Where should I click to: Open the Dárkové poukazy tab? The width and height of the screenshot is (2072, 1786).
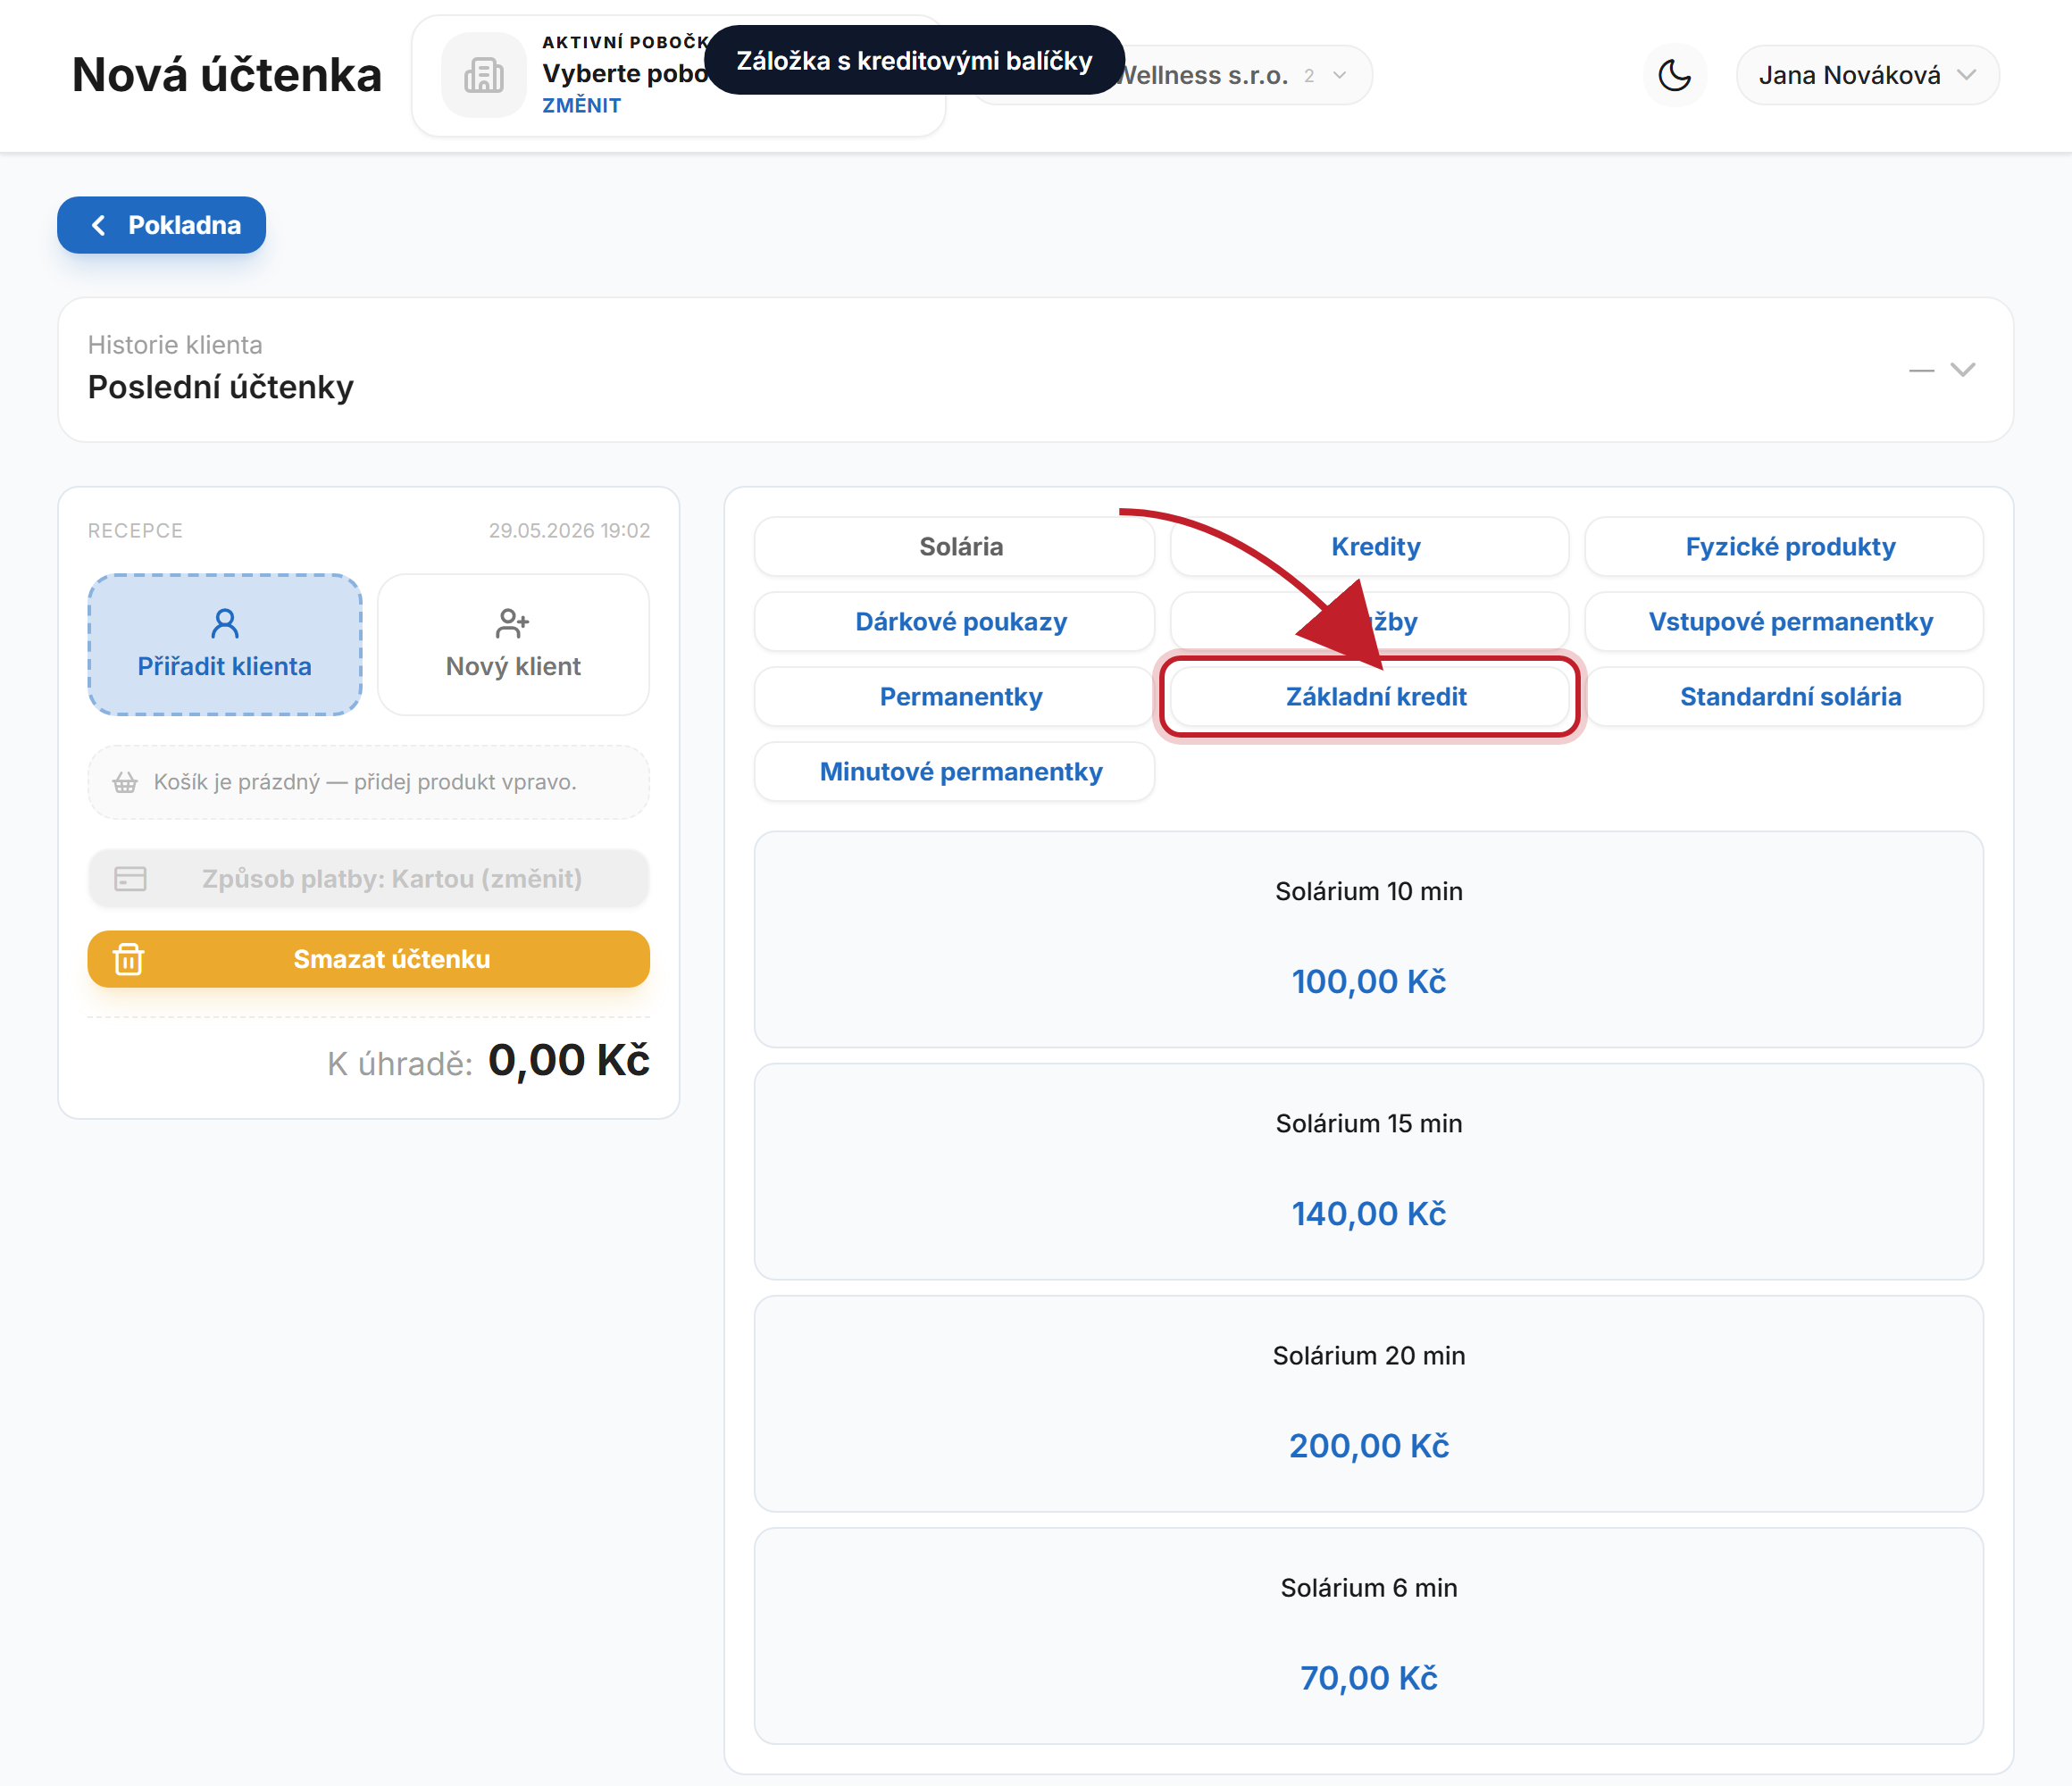point(954,621)
